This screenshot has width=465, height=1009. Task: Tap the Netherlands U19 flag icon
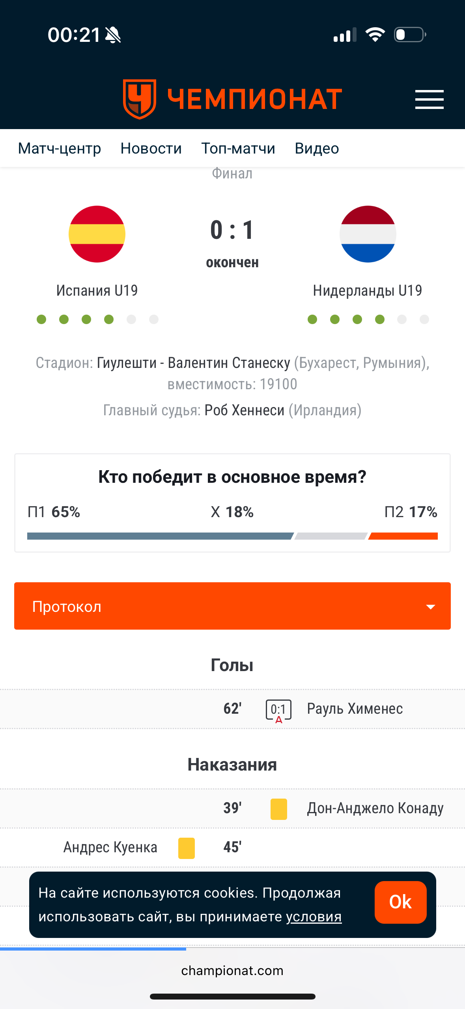[x=368, y=234]
